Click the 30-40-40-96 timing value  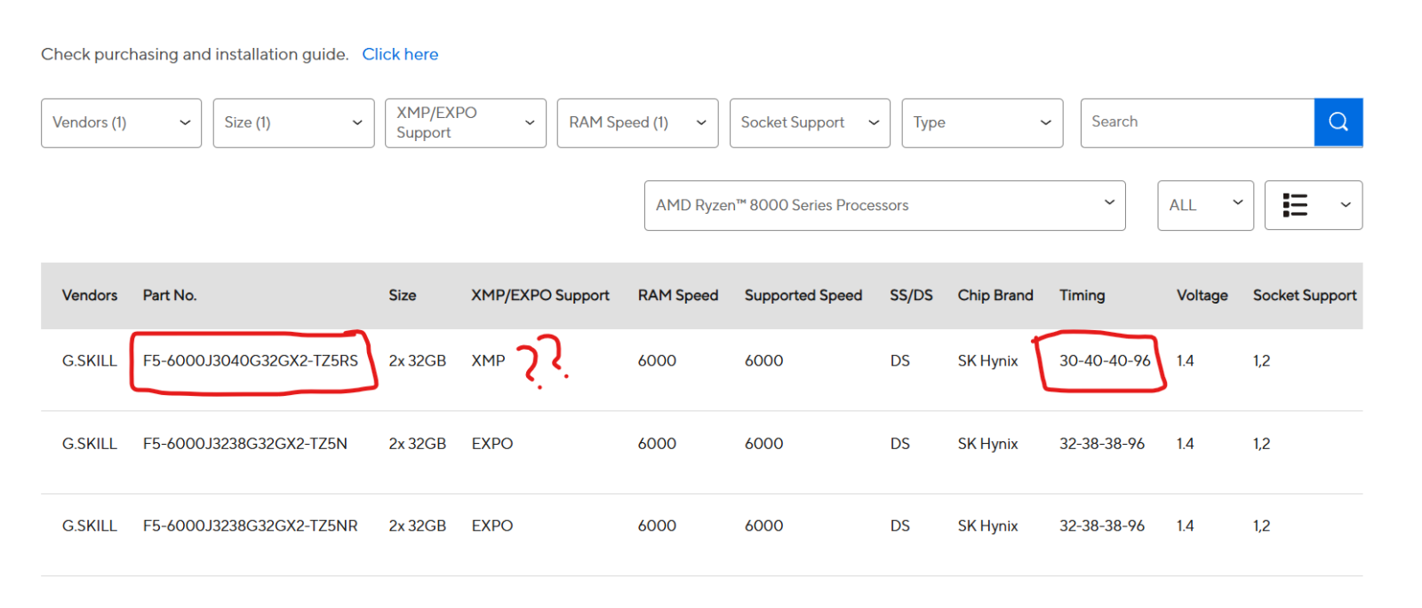(1105, 361)
